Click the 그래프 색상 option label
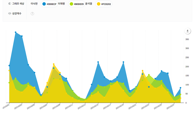This screenshot has width=194, height=113. [18, 4]
